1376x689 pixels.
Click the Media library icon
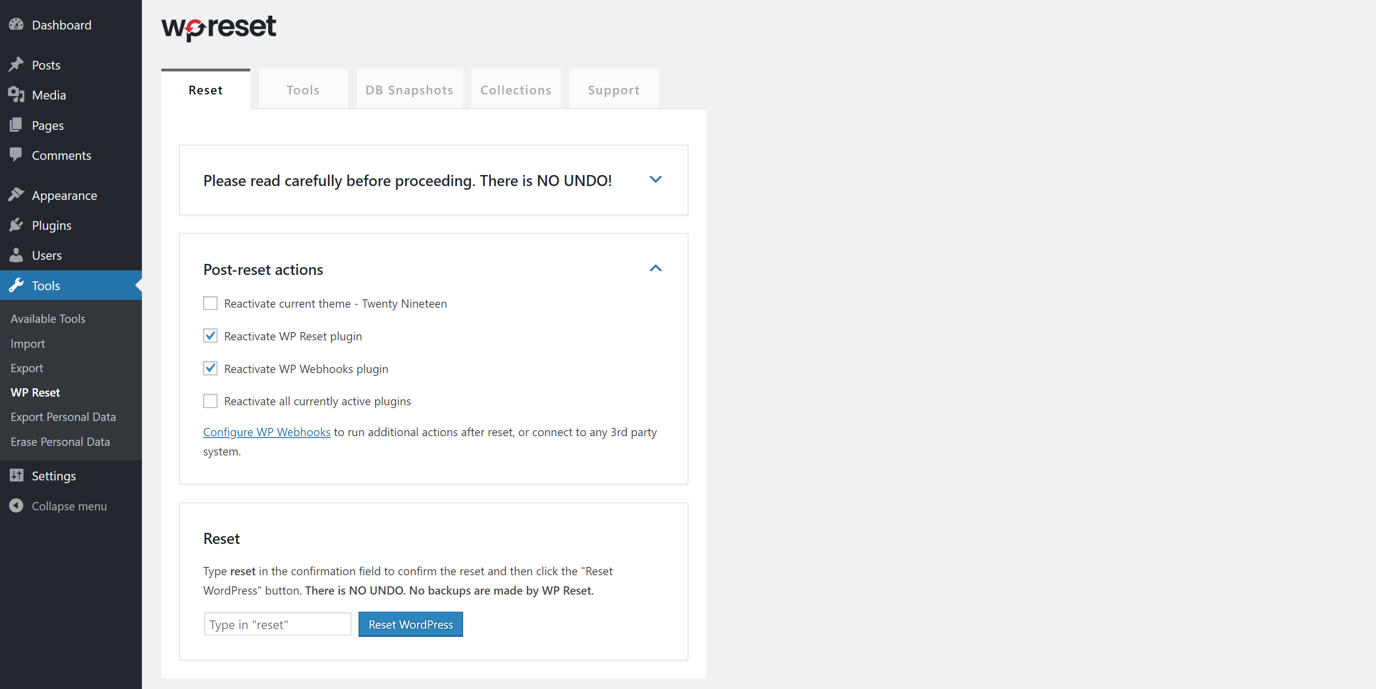coord(16,94)
